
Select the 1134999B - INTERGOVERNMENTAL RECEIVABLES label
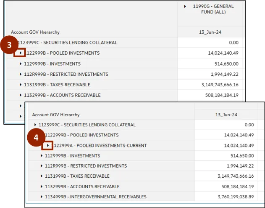tap(96, 197)
